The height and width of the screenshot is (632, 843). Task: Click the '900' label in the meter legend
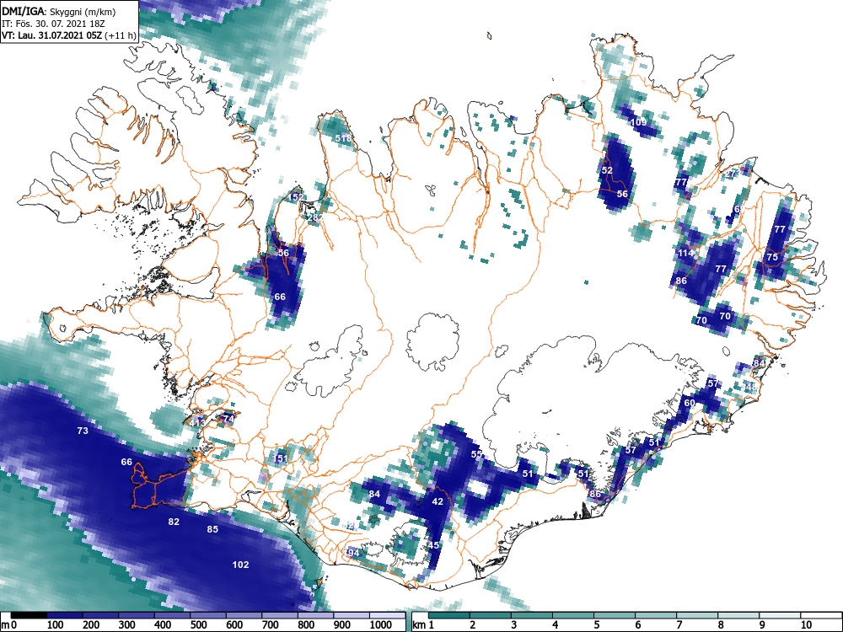[342, 625]
